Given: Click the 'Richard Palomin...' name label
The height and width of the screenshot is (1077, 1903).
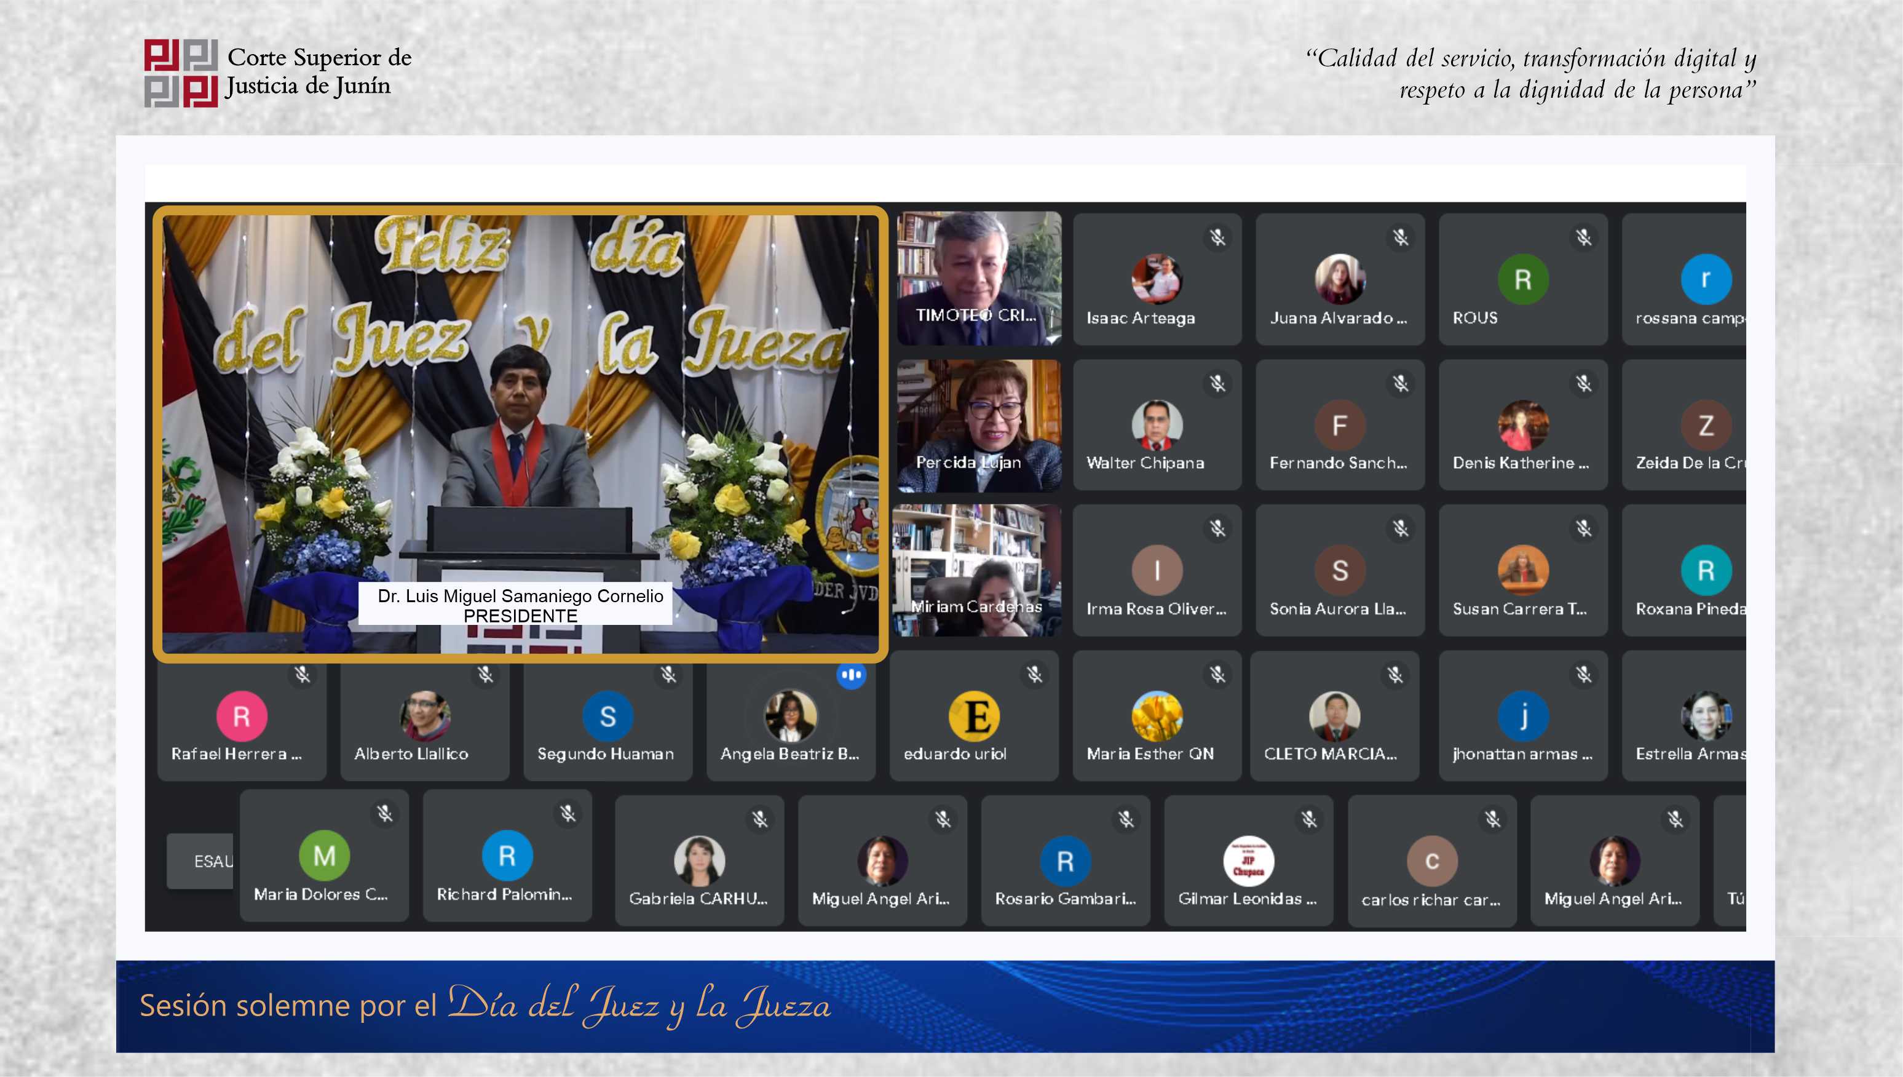Looking at the screenshot, I should pos(504,894).
